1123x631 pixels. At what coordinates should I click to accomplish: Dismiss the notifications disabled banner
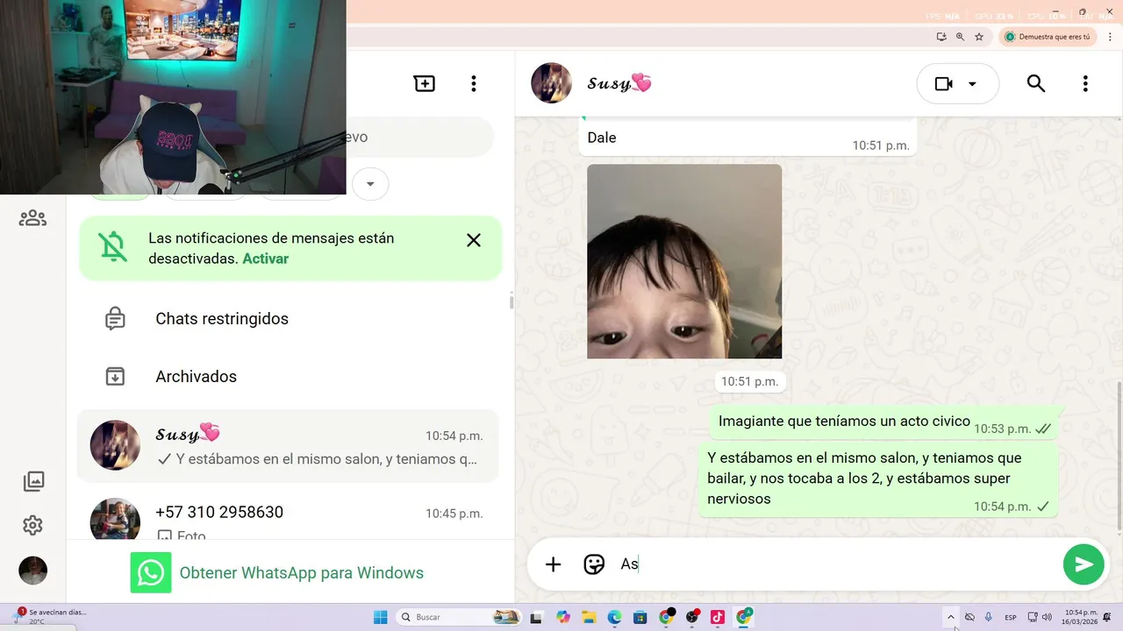[x=474, y=240]
